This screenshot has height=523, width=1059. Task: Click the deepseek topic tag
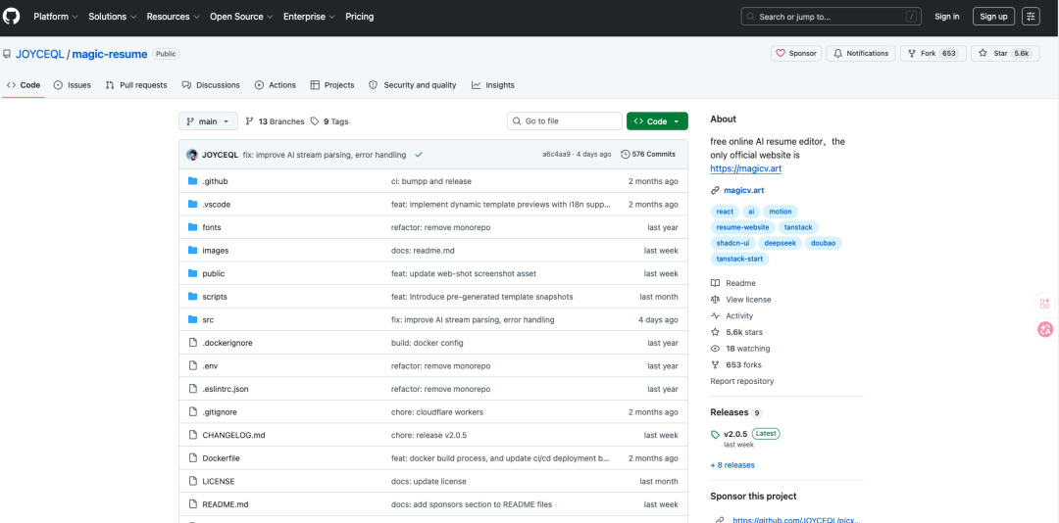780,243
